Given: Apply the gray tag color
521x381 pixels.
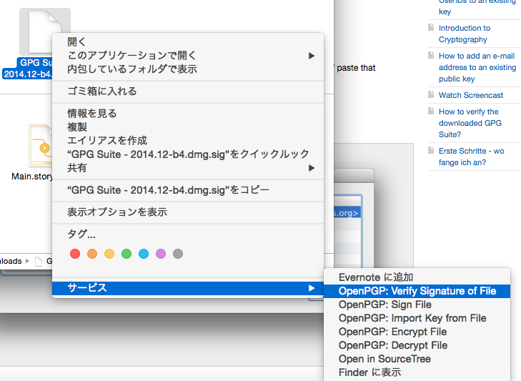Looking at the screenshot, I should pos(178,254).
